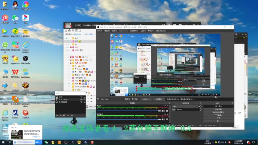Open the transition properties gear icon
Screen dimensions: 258x145
200,107
